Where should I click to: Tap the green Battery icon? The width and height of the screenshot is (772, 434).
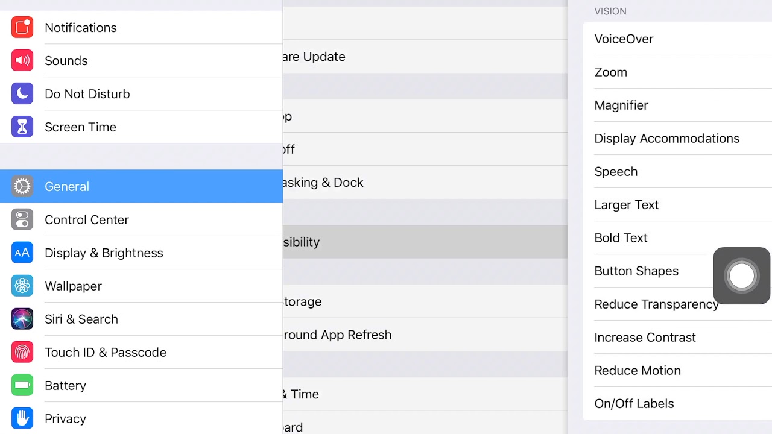(x=22, y=386)
